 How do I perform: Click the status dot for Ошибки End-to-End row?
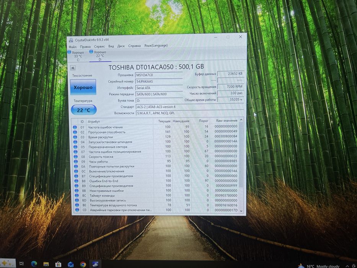pyautogui.click(x=76, y=181)
